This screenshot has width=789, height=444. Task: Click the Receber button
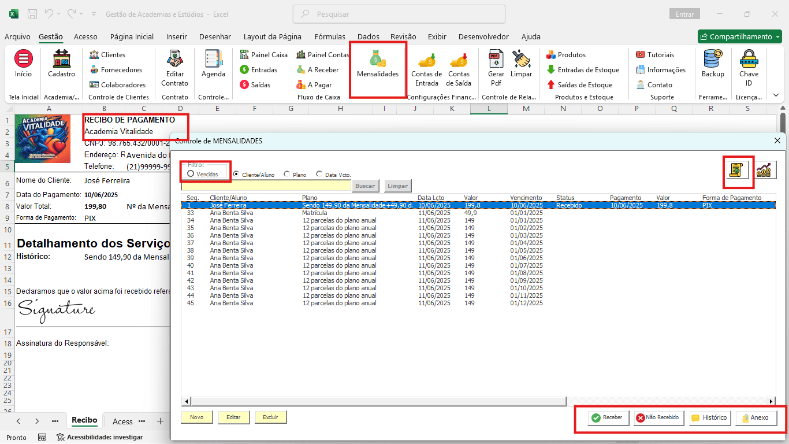[608, 417]
